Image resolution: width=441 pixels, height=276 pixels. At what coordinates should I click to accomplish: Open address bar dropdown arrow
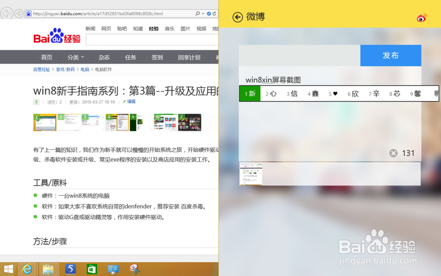point(203,14)
